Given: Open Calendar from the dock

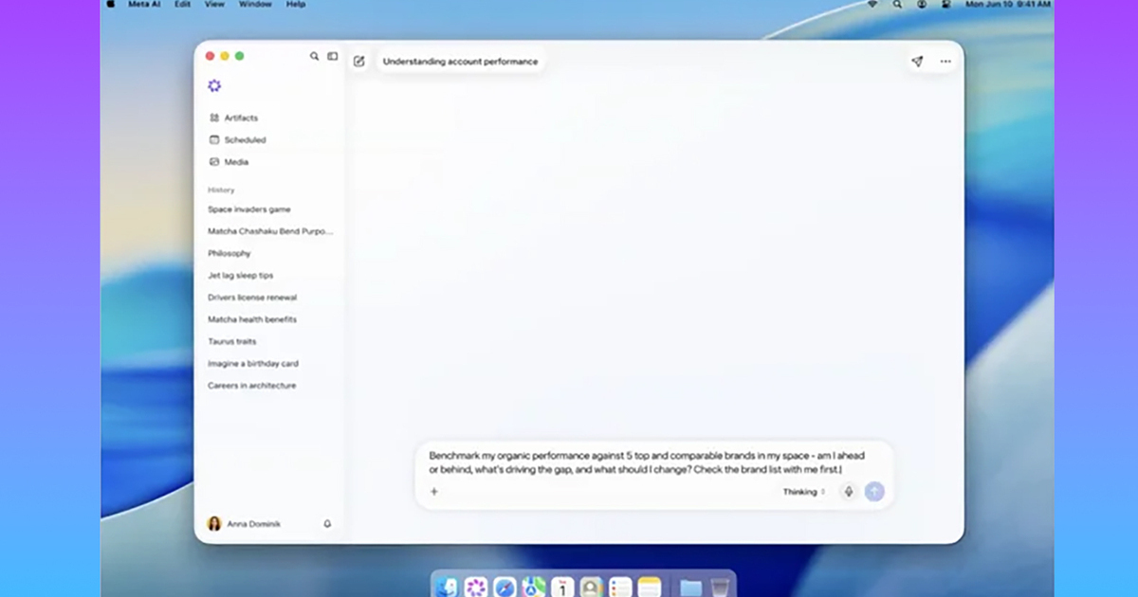Looking at the screenshot, I should point(562,588).
